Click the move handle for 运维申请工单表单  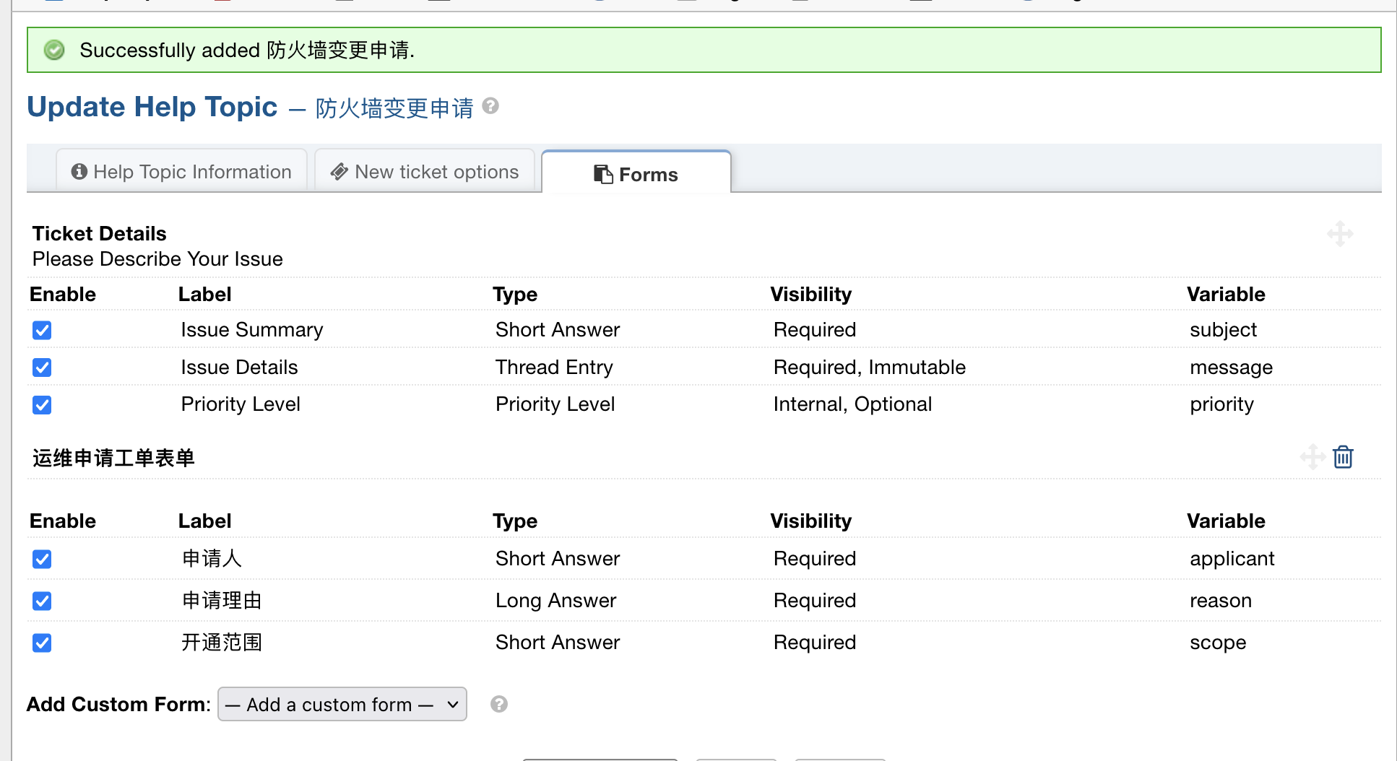(1312, 457)
